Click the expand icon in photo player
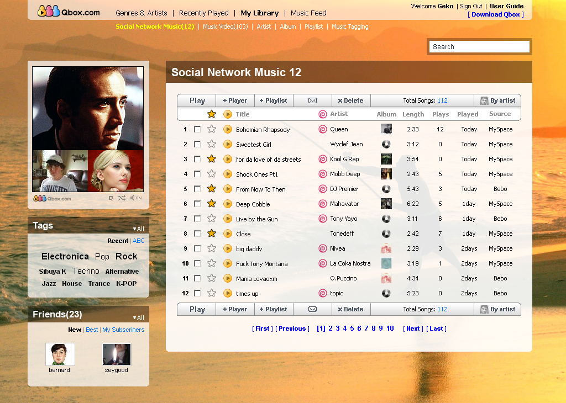The width and height of the screenshot is (566, 403). coord(111,198)
